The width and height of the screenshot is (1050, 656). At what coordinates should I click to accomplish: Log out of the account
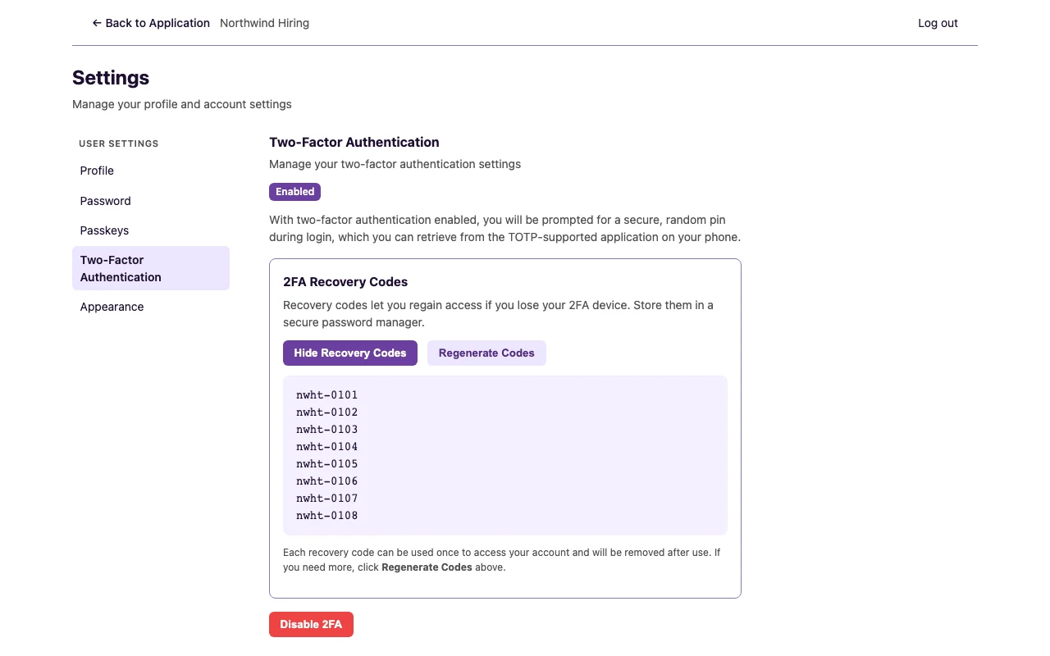[x=938, y=23]
